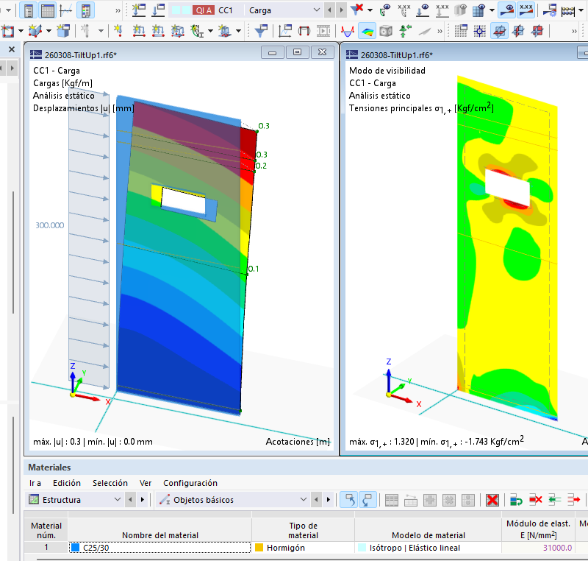Toggle the tables panel icon in top toolbar

coord(48,10)
